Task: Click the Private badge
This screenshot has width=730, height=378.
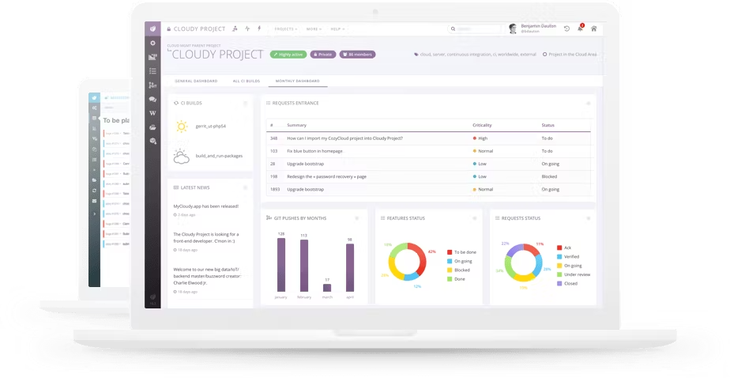Action: (323, 55)
